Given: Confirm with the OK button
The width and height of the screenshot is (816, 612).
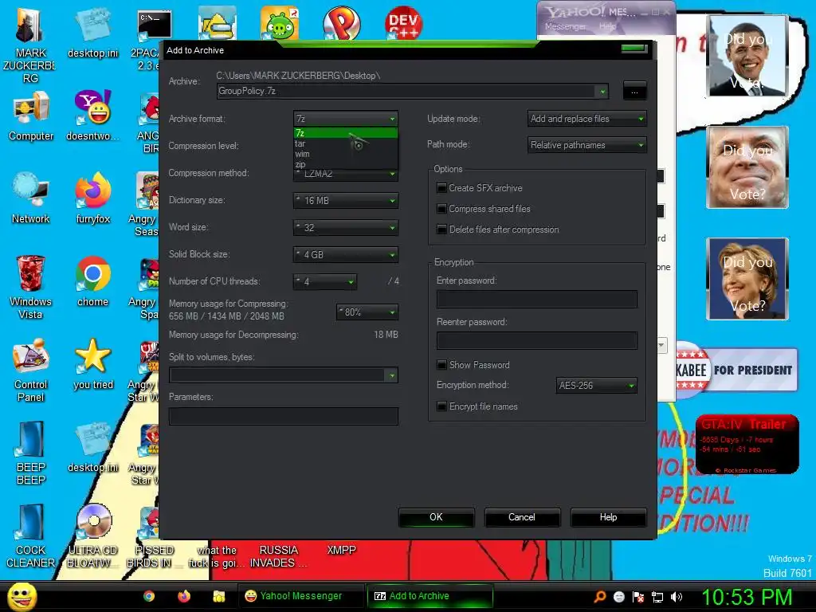Looking at the screenshot, I should pos(436,517).
